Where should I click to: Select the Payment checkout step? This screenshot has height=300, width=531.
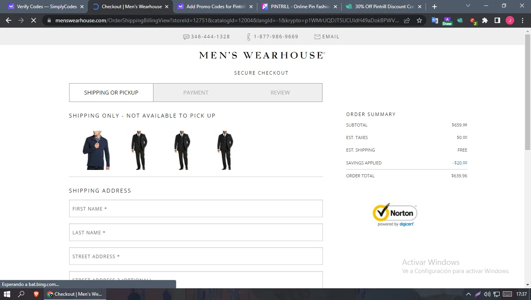click(x=196, y=93)
